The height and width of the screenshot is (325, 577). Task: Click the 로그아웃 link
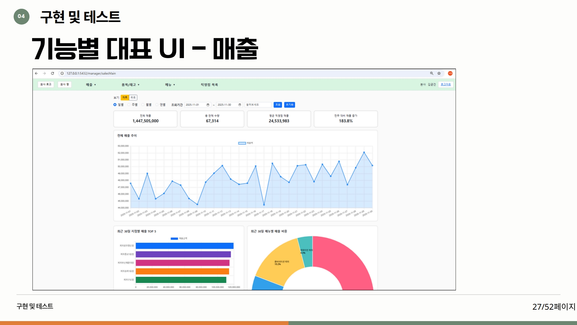click(446, 85)
